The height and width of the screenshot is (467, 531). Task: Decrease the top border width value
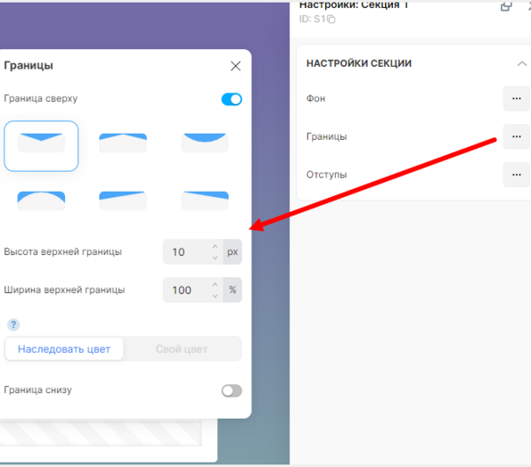[215, 296]
